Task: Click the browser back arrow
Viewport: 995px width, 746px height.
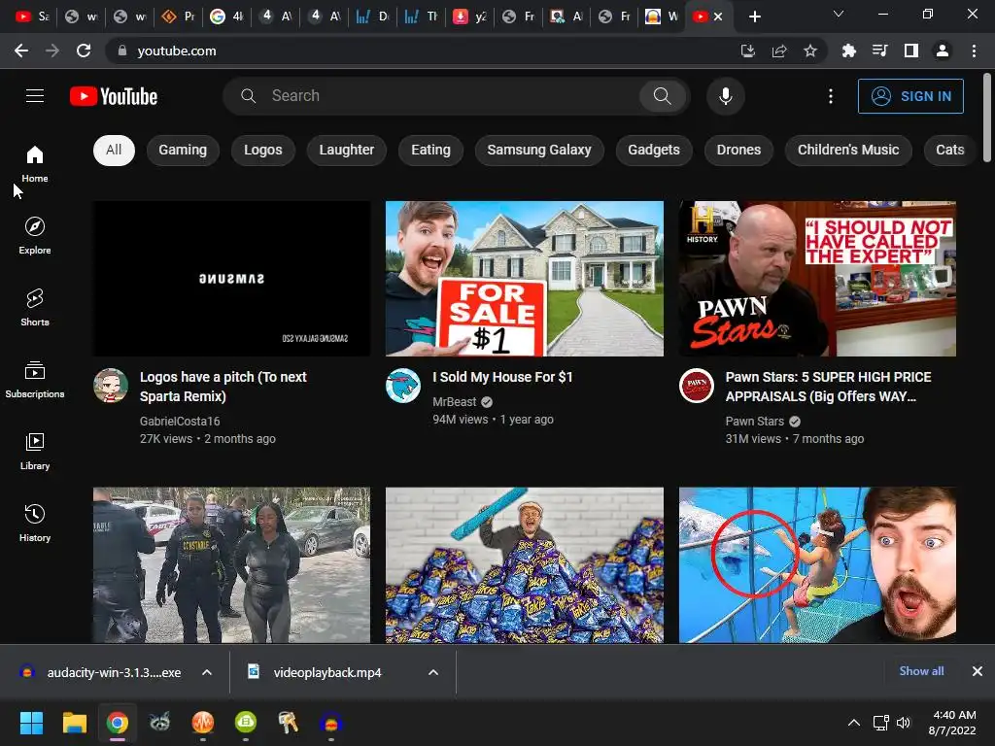Action: pos(21,51)
